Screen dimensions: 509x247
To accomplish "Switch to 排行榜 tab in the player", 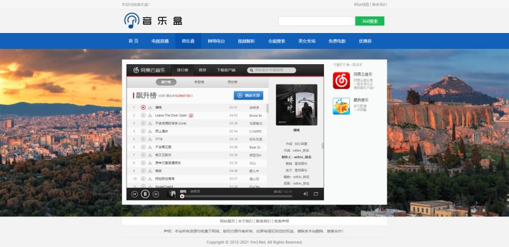I will (183, 70).
